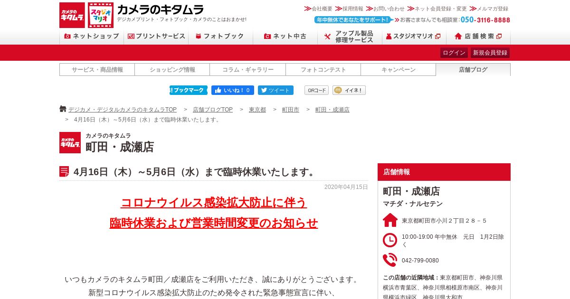
Task: Click the store address 東京都町田市小川２丁目２８－５
Action: [444, 221]
